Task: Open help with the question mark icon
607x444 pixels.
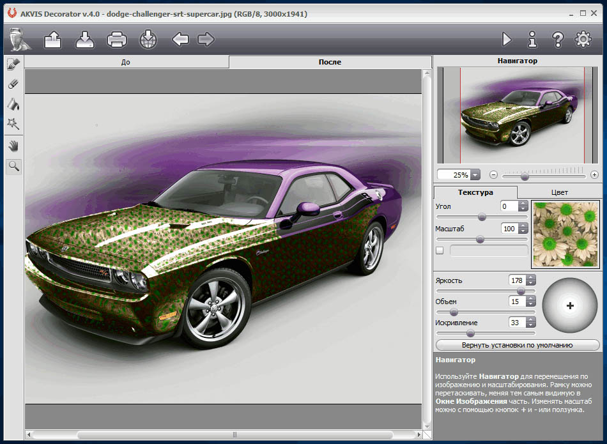Action: click(x=558, y=39)
